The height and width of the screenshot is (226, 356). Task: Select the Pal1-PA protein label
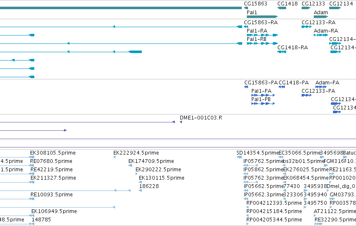tap(261, 91)
